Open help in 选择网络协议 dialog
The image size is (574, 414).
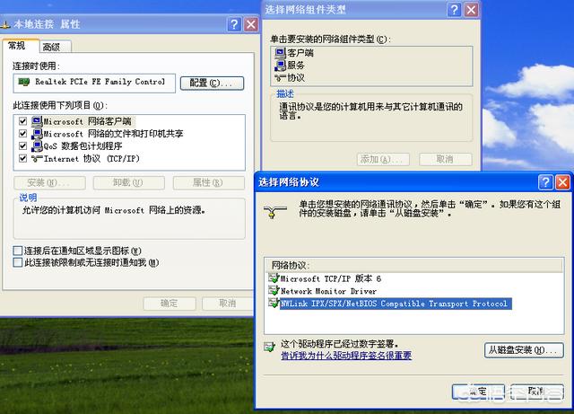pyautogui.click(x=545, y=182)
